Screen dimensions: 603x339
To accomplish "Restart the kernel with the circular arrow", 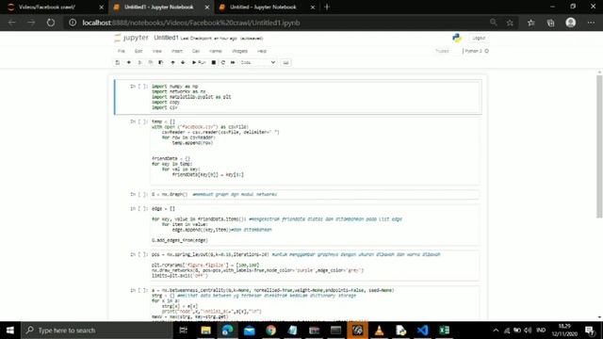I will [223, 62].
